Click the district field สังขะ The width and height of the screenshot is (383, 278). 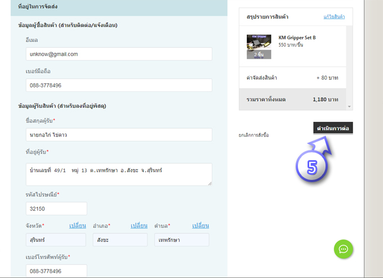[120, 240]
